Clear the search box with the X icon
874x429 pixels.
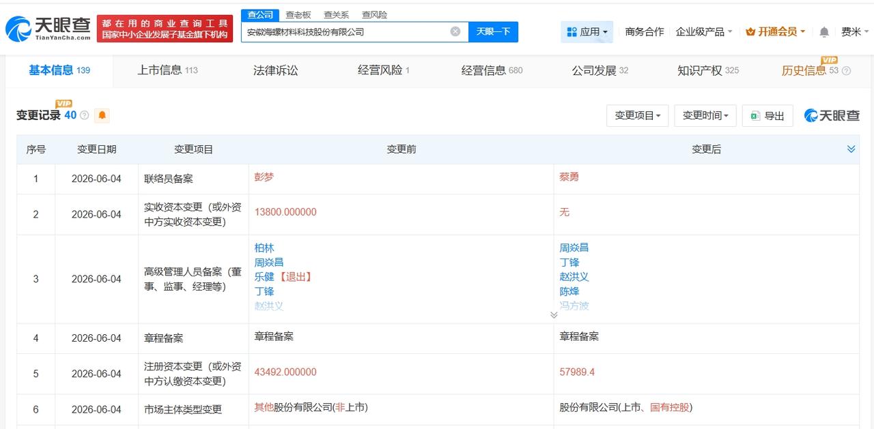(455, 31)
